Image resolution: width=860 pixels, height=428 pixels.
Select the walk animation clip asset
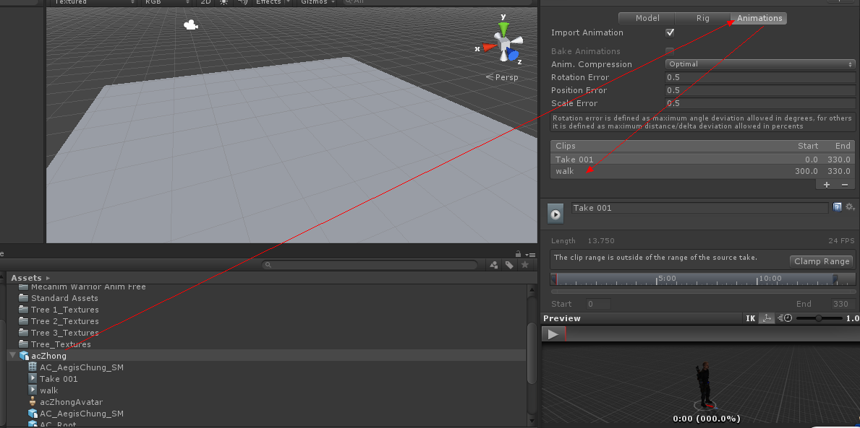click(43, 390)
